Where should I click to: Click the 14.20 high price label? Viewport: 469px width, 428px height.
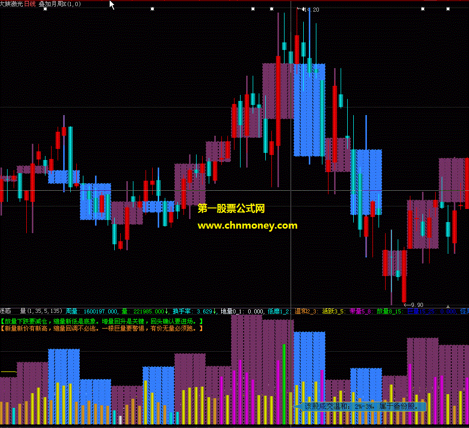[312, 10]
